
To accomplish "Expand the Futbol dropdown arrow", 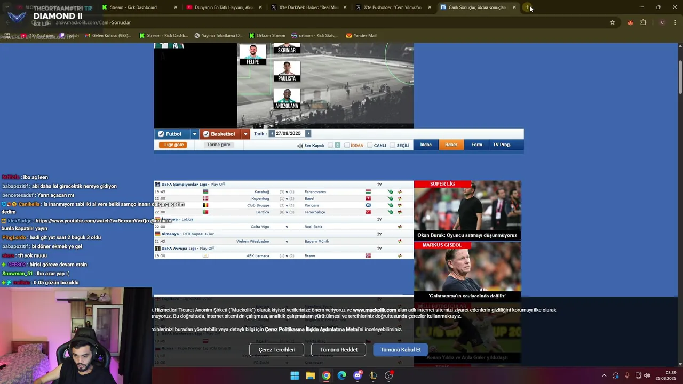I will [194, 134].
